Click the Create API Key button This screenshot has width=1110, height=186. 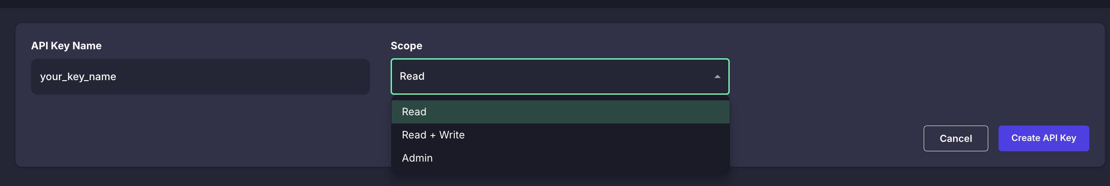pyautogui.click(x=1043, y=138)
